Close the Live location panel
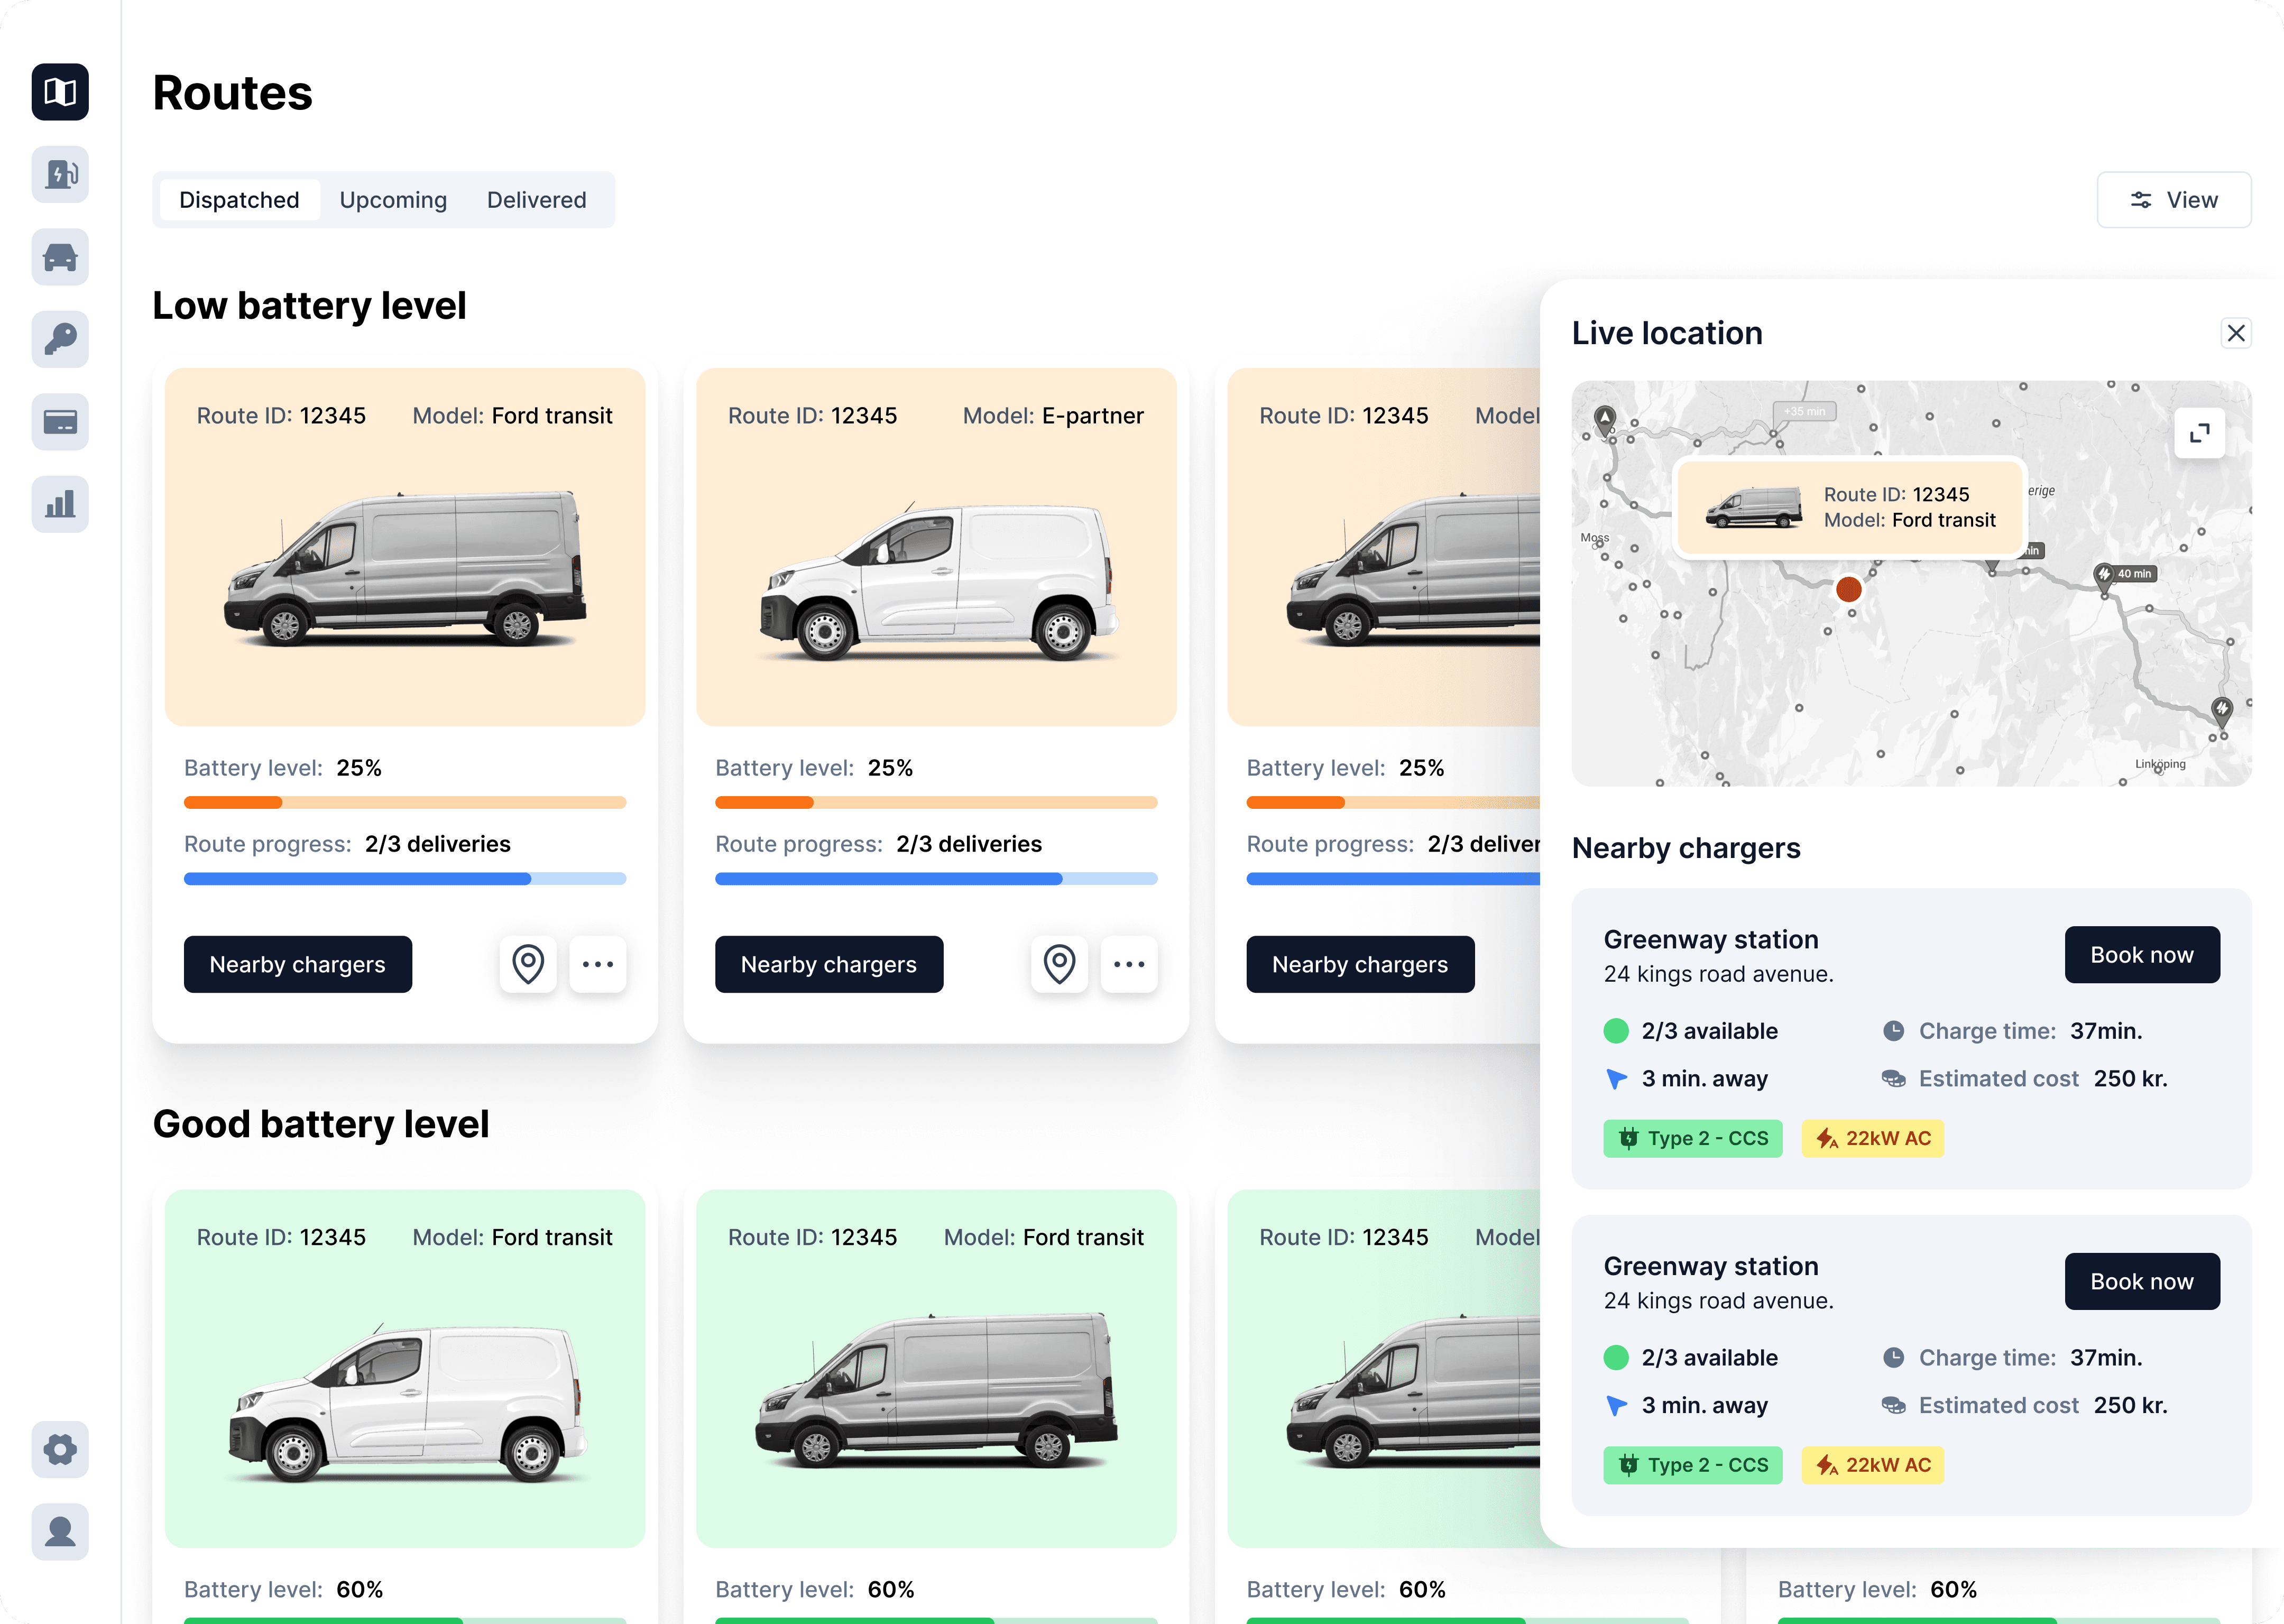The height and width of the screenshot is (1624, 2284). (x=2236, y=333)
